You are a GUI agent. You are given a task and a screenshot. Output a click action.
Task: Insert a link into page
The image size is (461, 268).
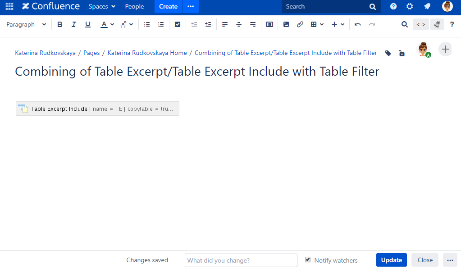tap(300, 25)
